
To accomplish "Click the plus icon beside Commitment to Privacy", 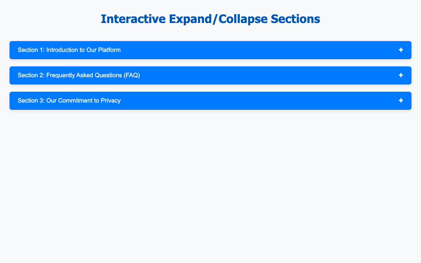I will click(x=401, y=101).
